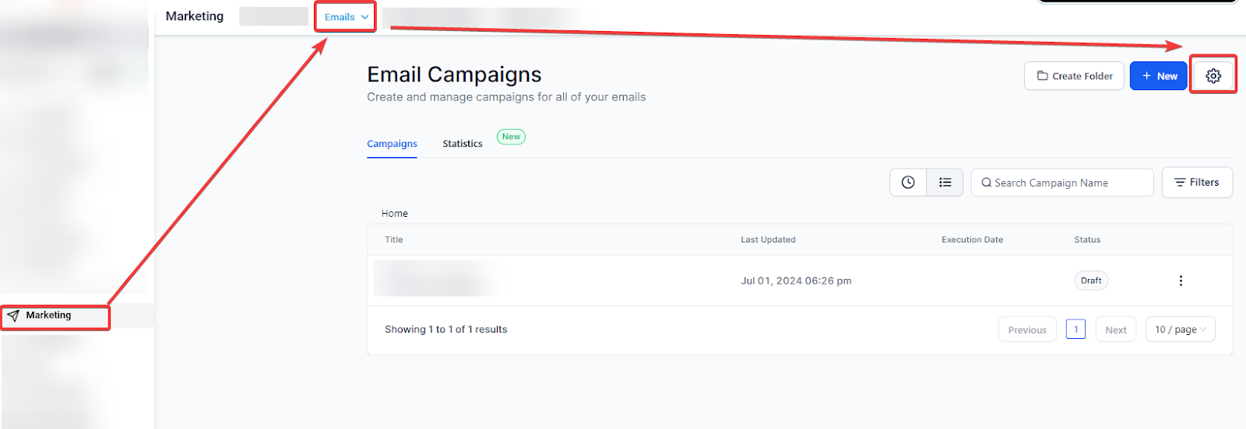Click the blue New button
1246x429 pixels.
[1158, 75]
